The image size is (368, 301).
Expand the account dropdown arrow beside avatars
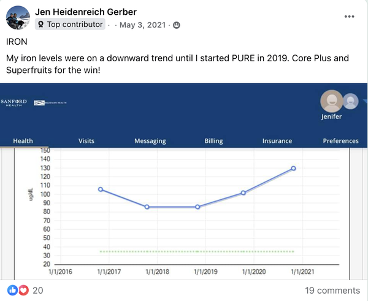tap(364, 101)
